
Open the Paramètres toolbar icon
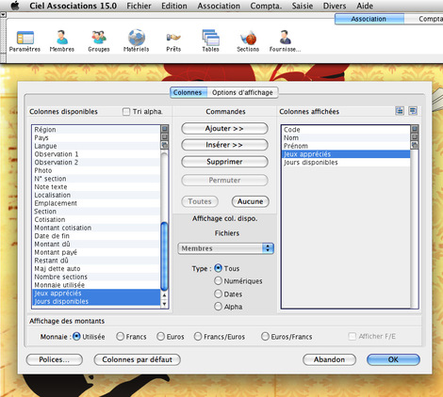[25, 38]
